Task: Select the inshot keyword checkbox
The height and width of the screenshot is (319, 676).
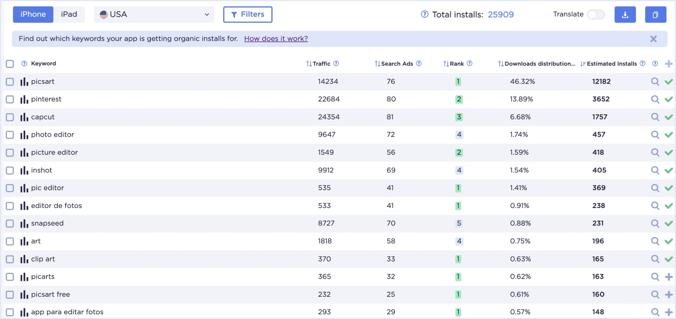Action: [10, 171]
